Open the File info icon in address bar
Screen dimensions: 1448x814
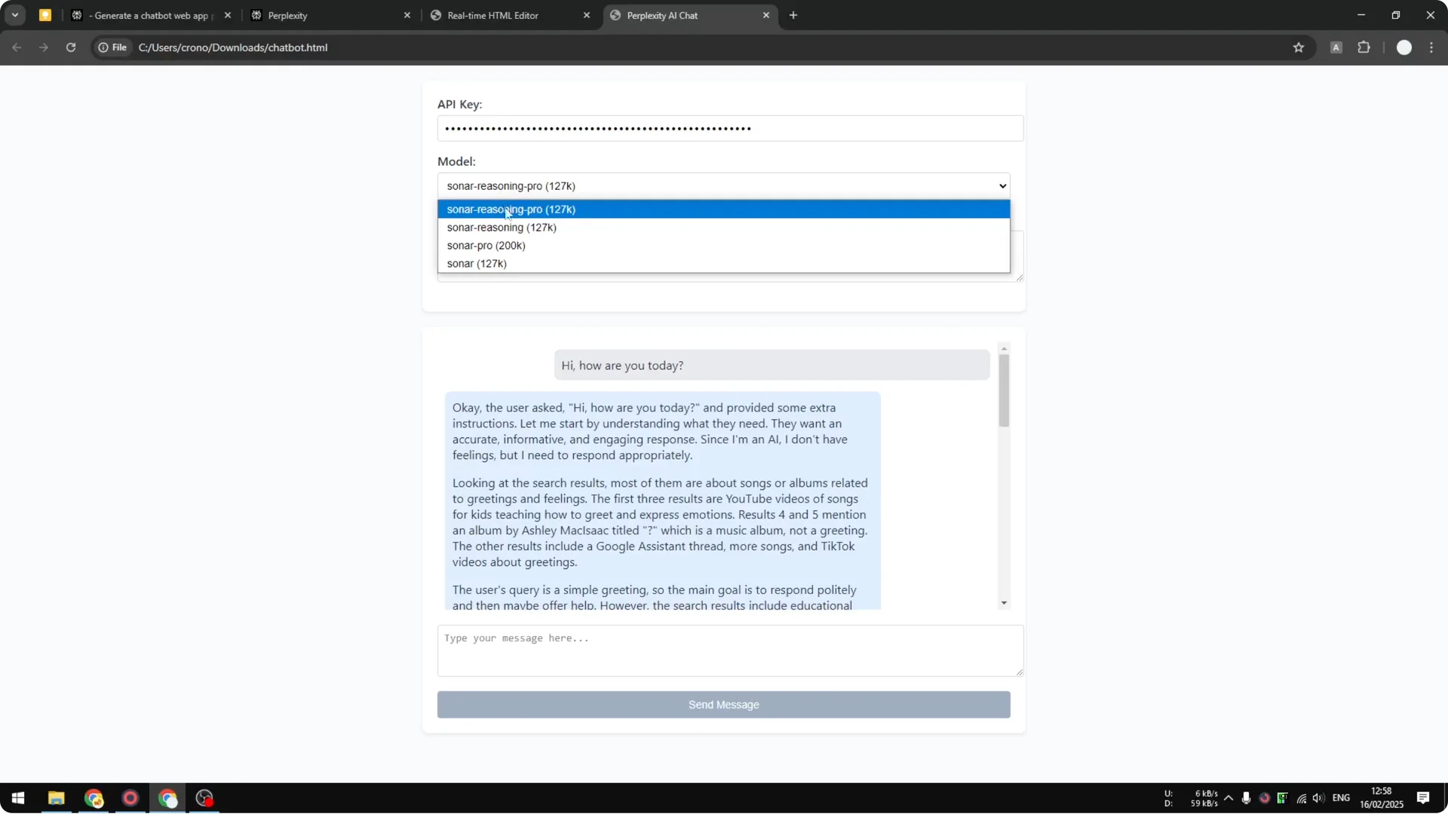click(103, 47)
